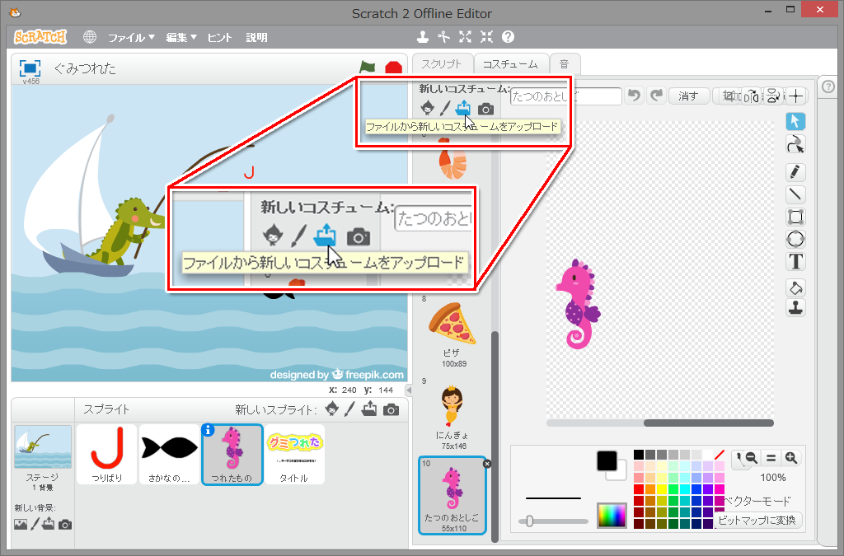Delete the たつのおとしご costume with x
The width and height of the screenshot is (844, 556).
486,464
